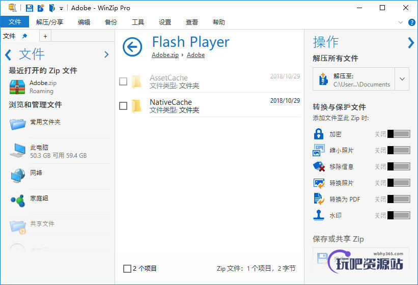
Task: Click the Save icon in quick access toolbar
Action: coord(30,8)
